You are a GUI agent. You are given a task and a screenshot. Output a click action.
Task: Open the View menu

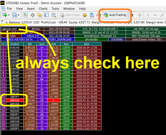point(19,9)
